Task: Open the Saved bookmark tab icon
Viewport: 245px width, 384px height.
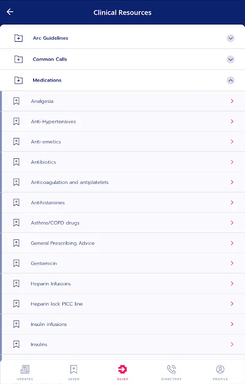Action: [73, 369]
